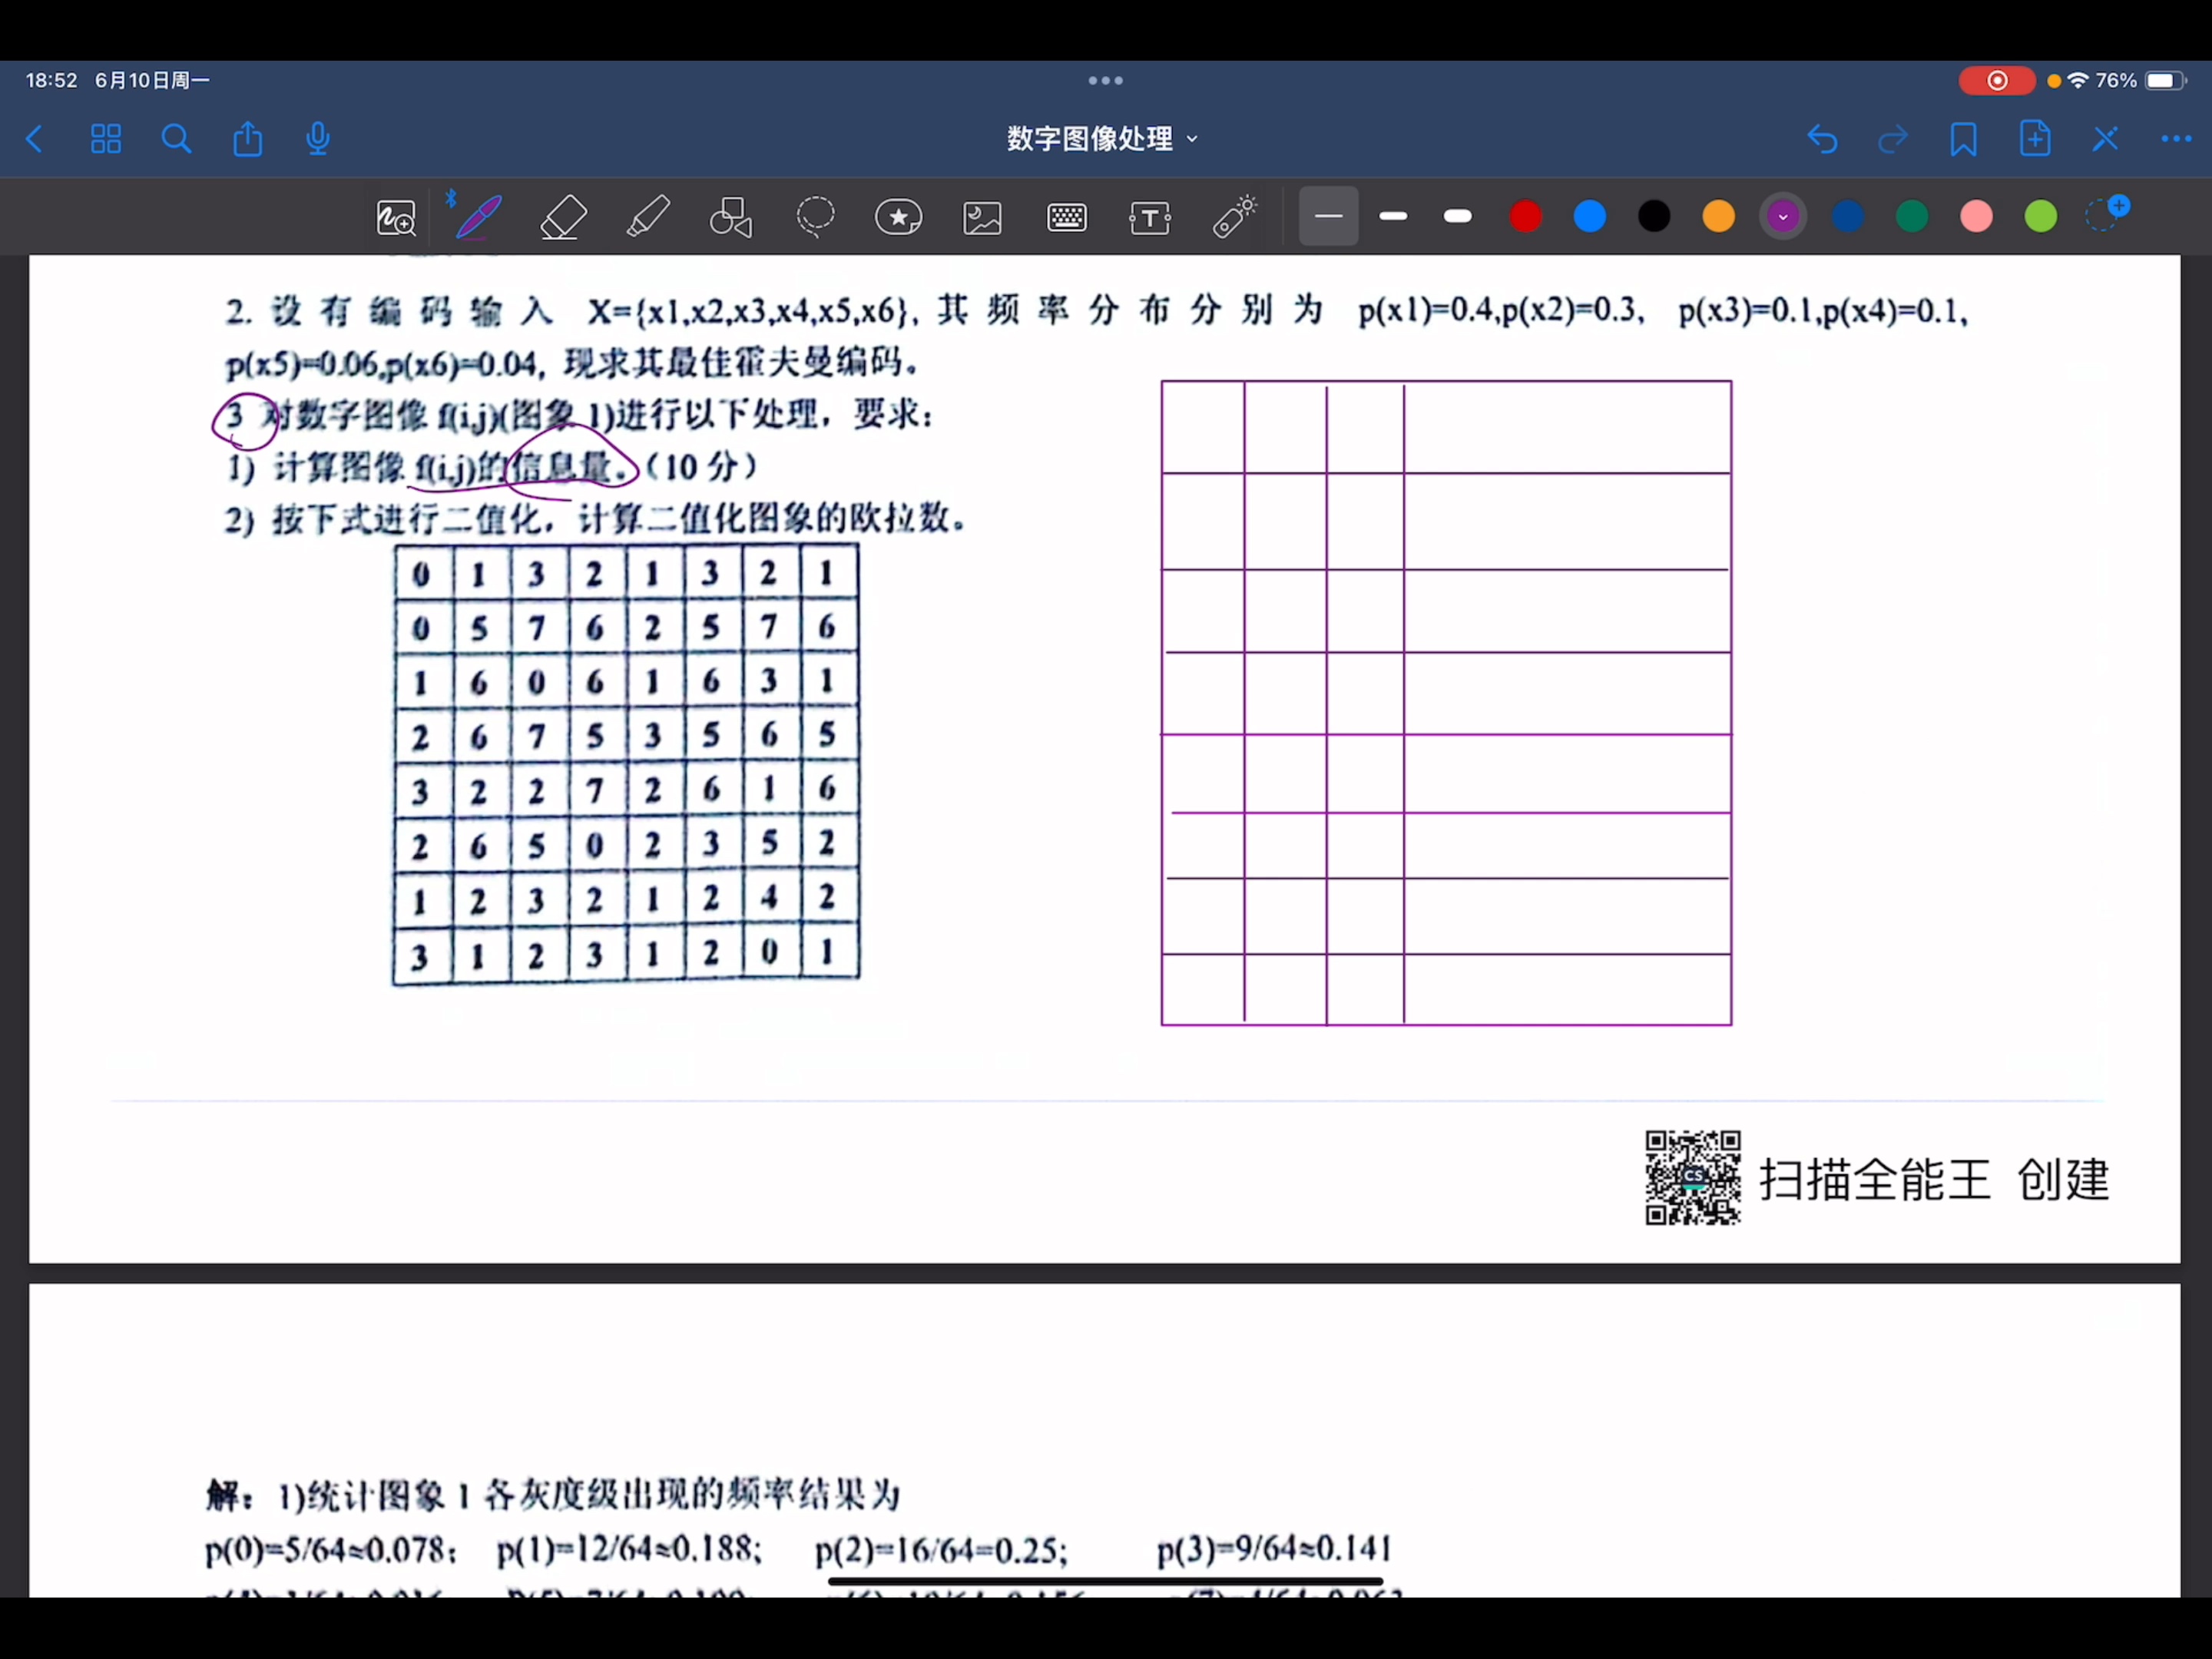This screenshot has width=2212, height=1659.
Task: Add a new page
Action: pos(2034,139)
